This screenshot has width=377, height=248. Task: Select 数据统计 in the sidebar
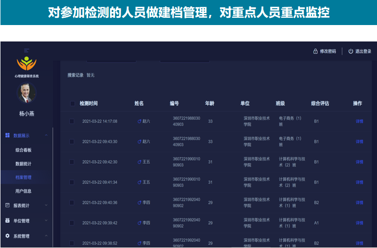(x=23, y=164)
